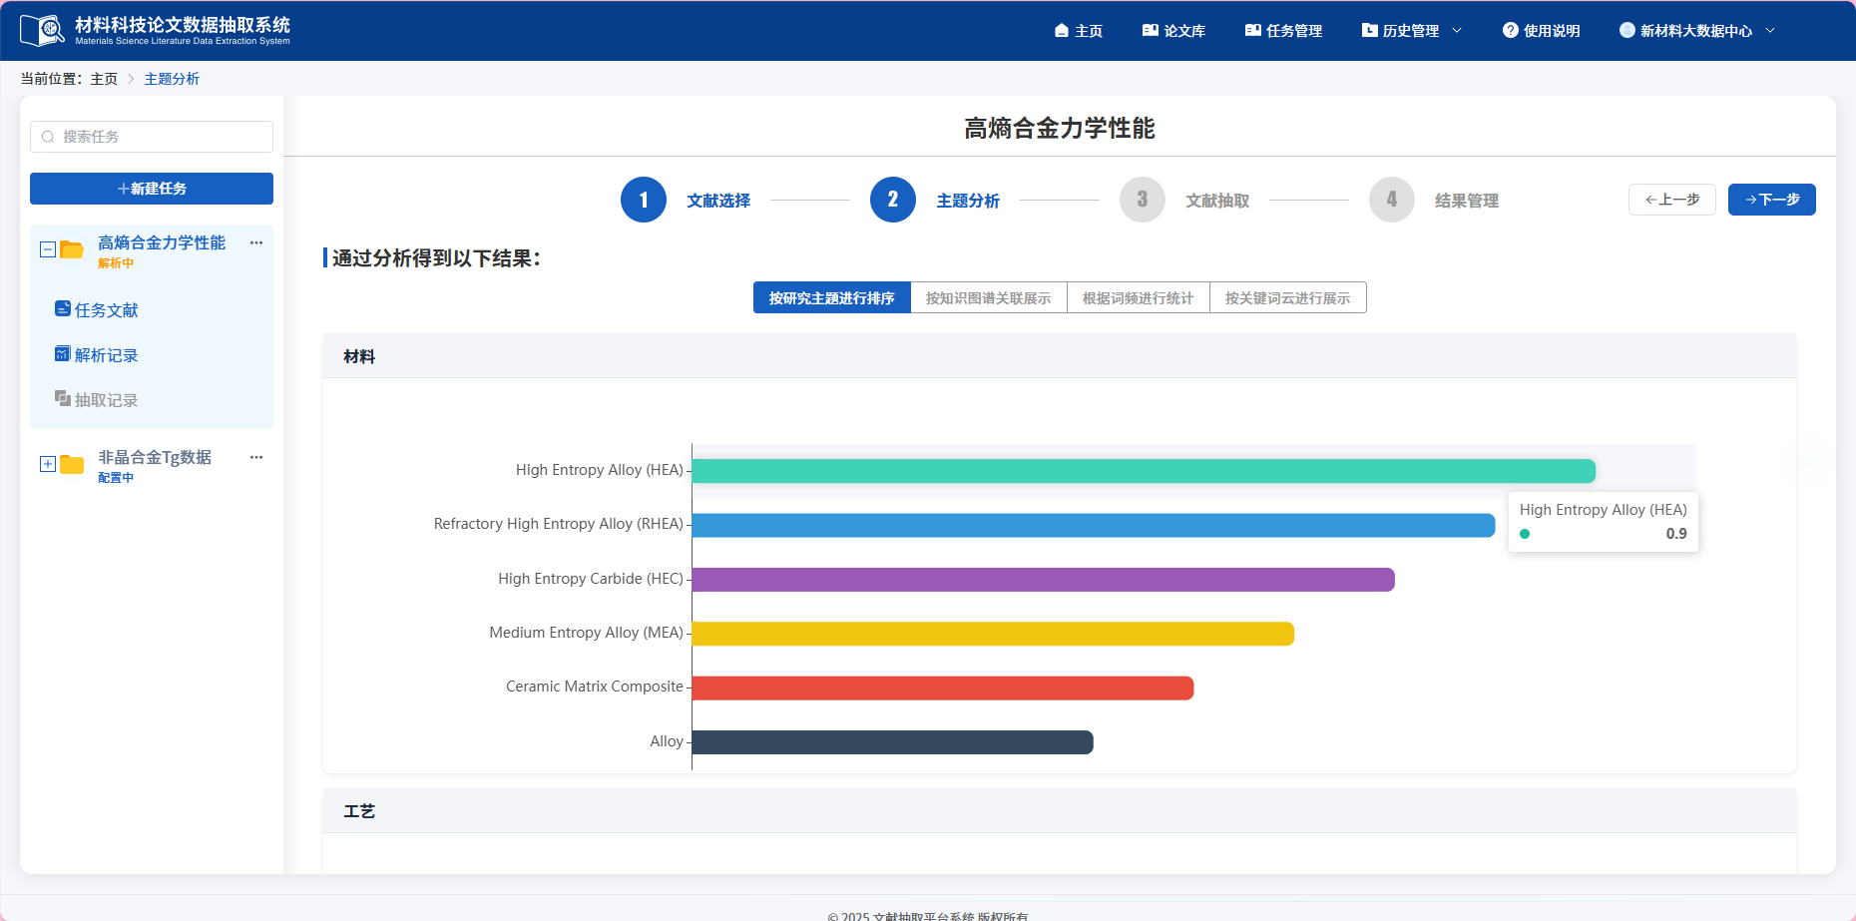
Task: Select the 按研究主题进行排序 tab
Action: (832, 296)
